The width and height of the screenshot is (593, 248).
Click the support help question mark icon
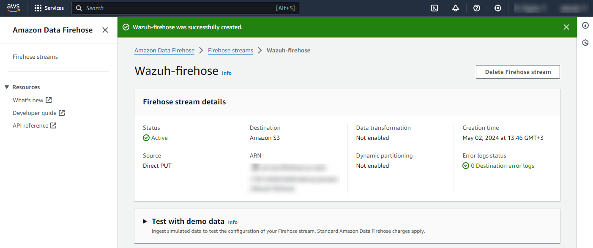(x=477, y=8)
